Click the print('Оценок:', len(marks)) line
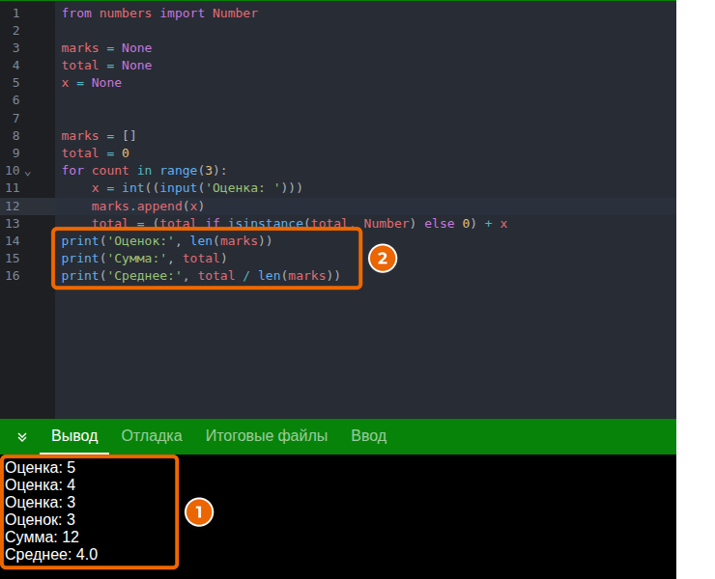Image resolution: width=715 pixels, height=579 pixels. [167, 240]
